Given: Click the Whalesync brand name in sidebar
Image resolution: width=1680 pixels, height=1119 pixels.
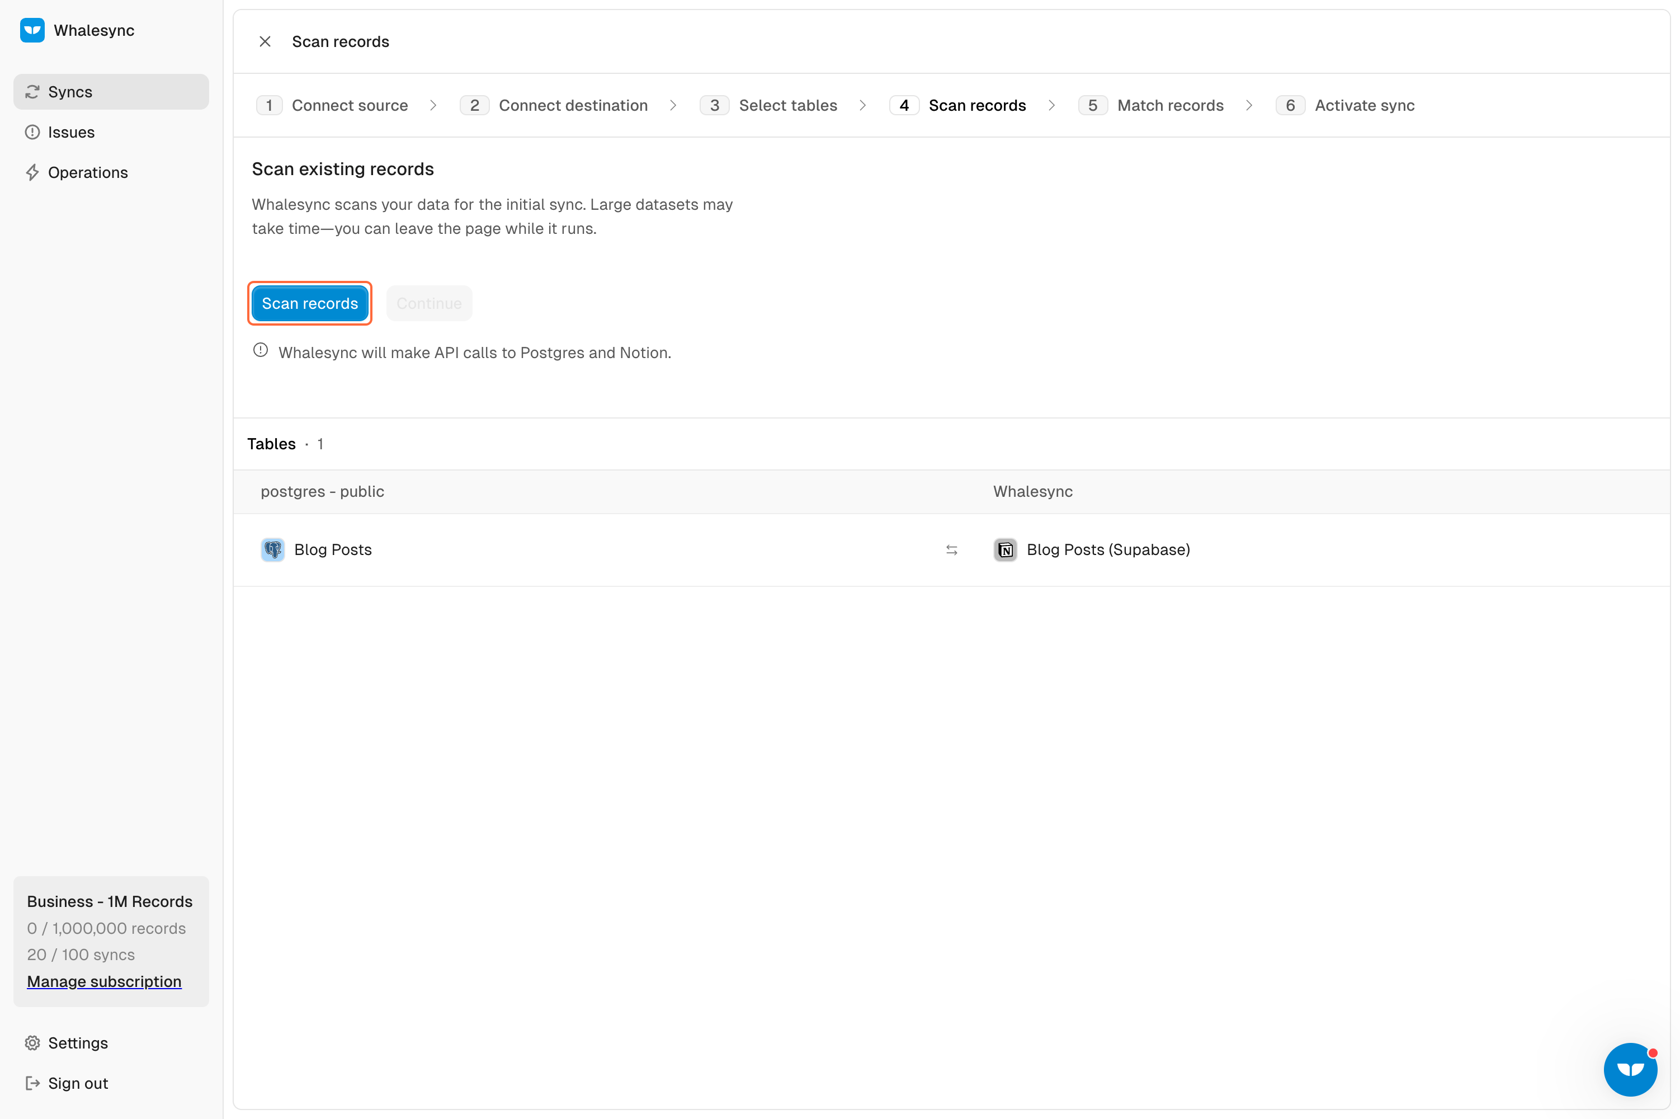Looking at the screenshot, I should (x=94, y=30).
